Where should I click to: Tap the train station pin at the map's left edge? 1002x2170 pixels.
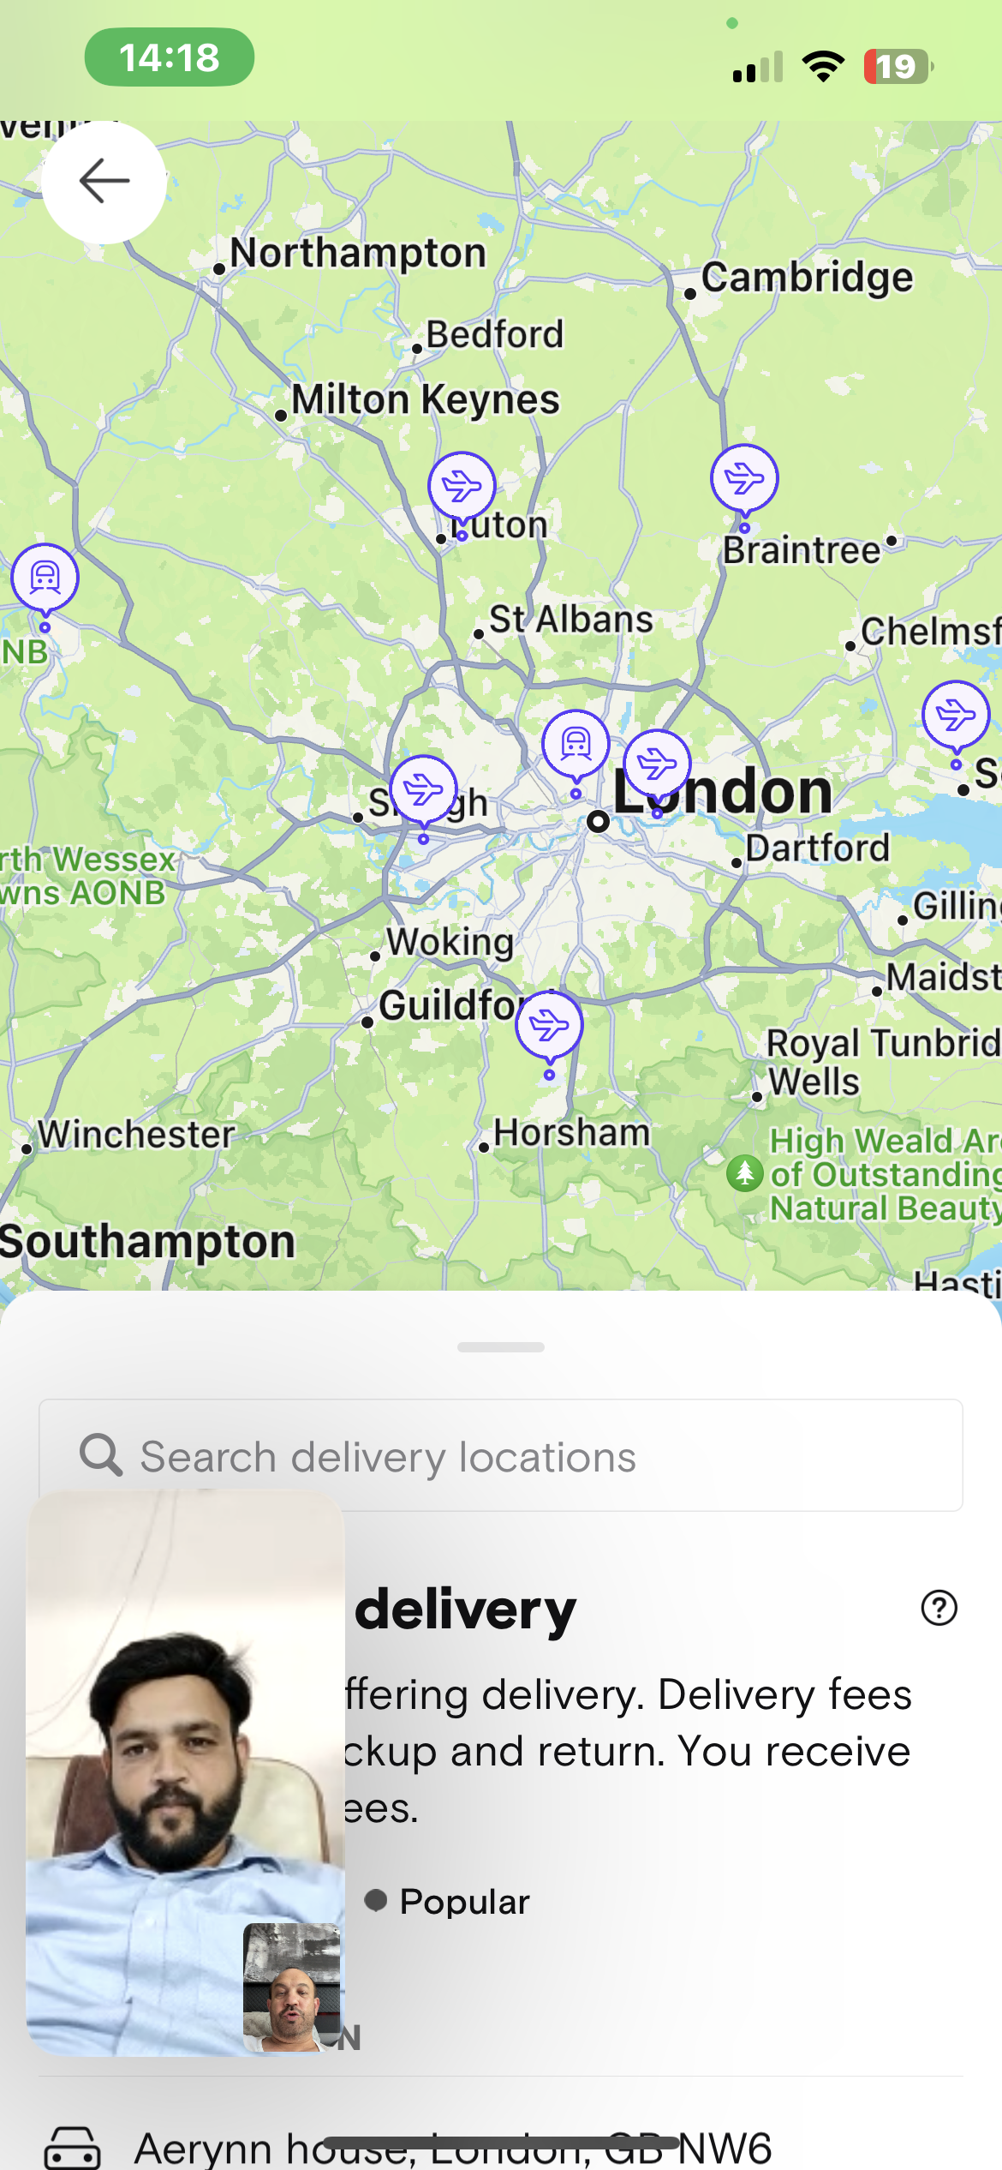coord(45,578)
